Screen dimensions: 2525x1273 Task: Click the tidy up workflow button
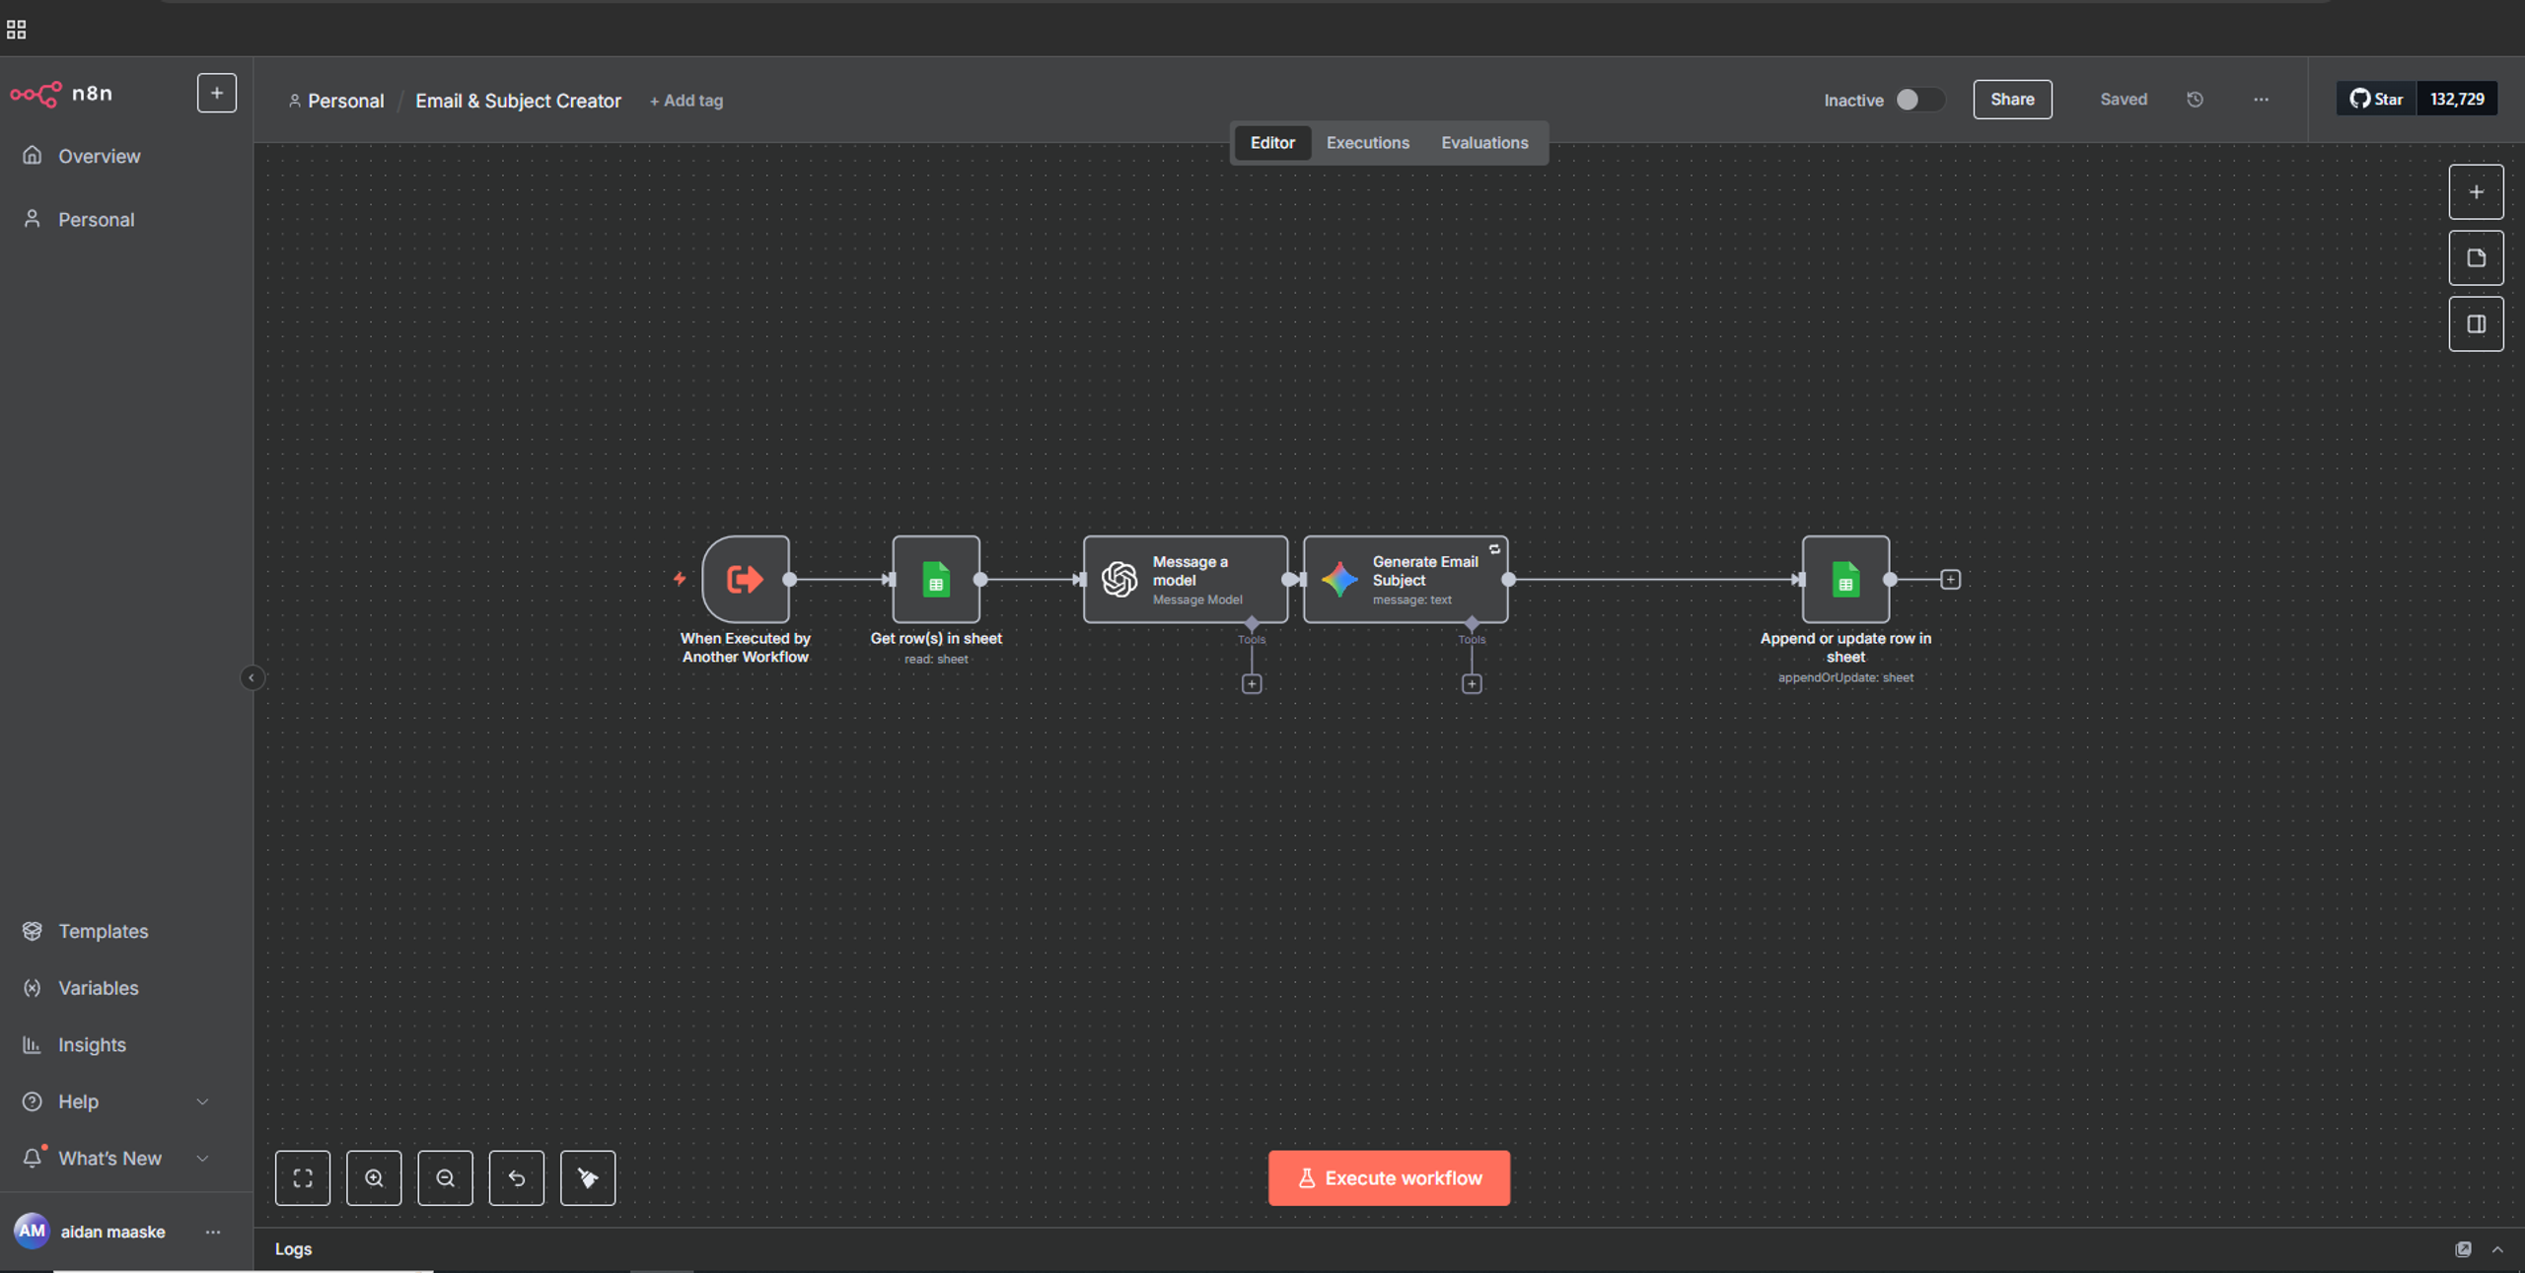[x=588, y=1178]
